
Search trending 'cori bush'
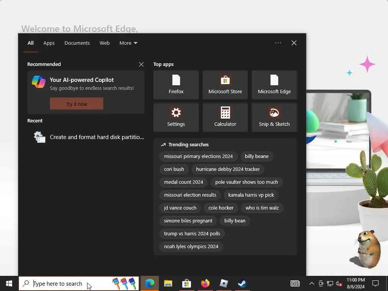(174, 169)
